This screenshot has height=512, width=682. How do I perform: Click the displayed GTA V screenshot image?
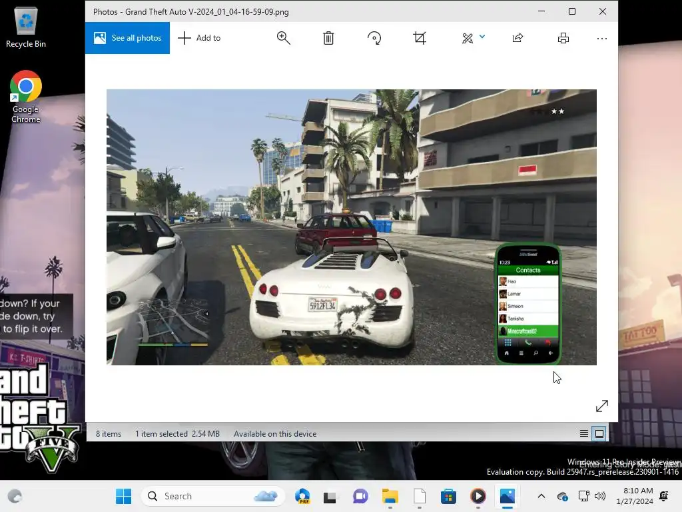click(x=352, y=227)
